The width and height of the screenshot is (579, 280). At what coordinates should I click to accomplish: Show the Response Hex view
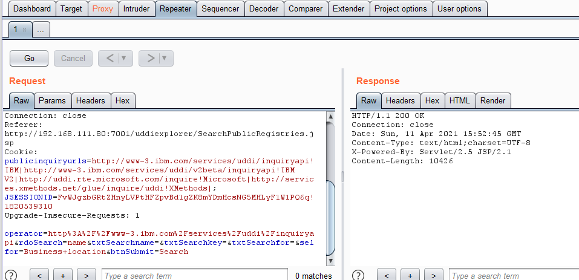click(x=433, y=101)
